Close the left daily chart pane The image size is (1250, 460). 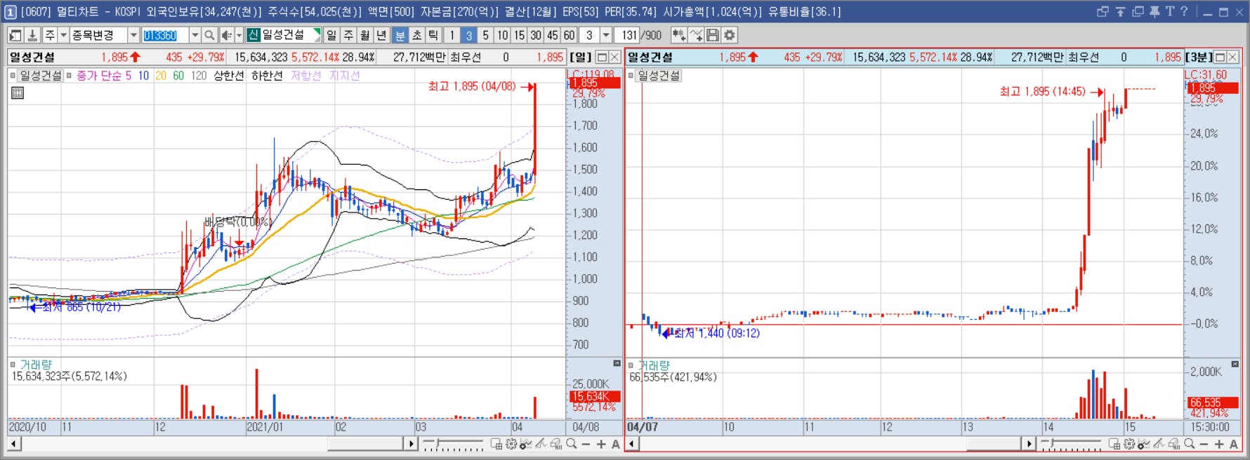point(614,57)
